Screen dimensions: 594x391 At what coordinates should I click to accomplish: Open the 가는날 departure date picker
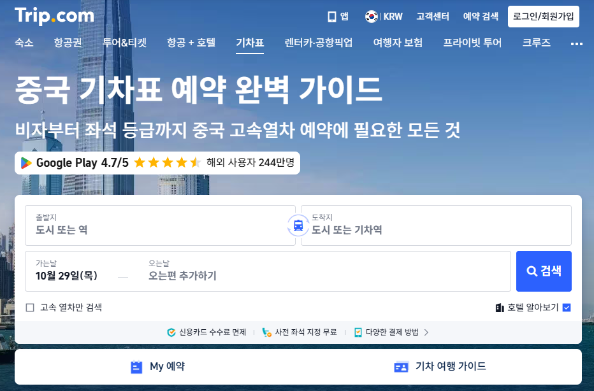coord(67,271)
